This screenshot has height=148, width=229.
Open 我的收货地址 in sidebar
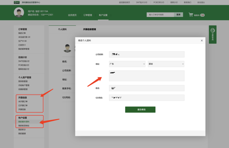coord(24,126)
